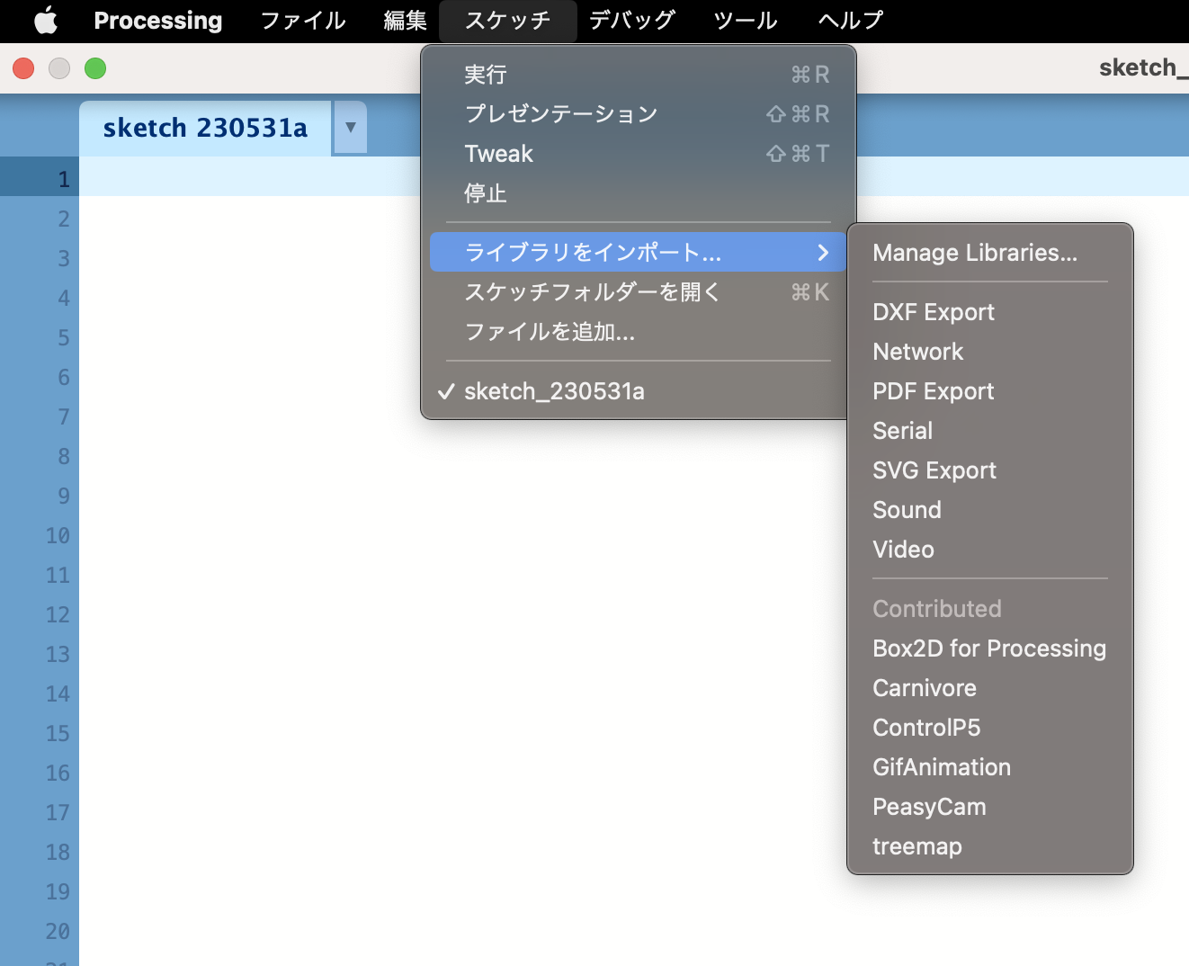Open the デバッグ menu
The height and width of the screenshot is (966, 1189).
[631, 20]
